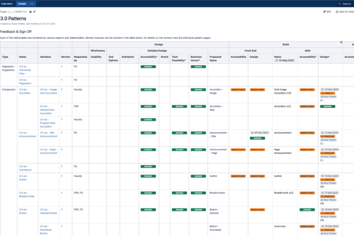Screen dimensions: 354x236
Task: Click the AEM column header
Action: coord(307,51)
